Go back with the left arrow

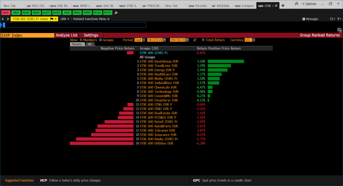[x=3, y=19]
